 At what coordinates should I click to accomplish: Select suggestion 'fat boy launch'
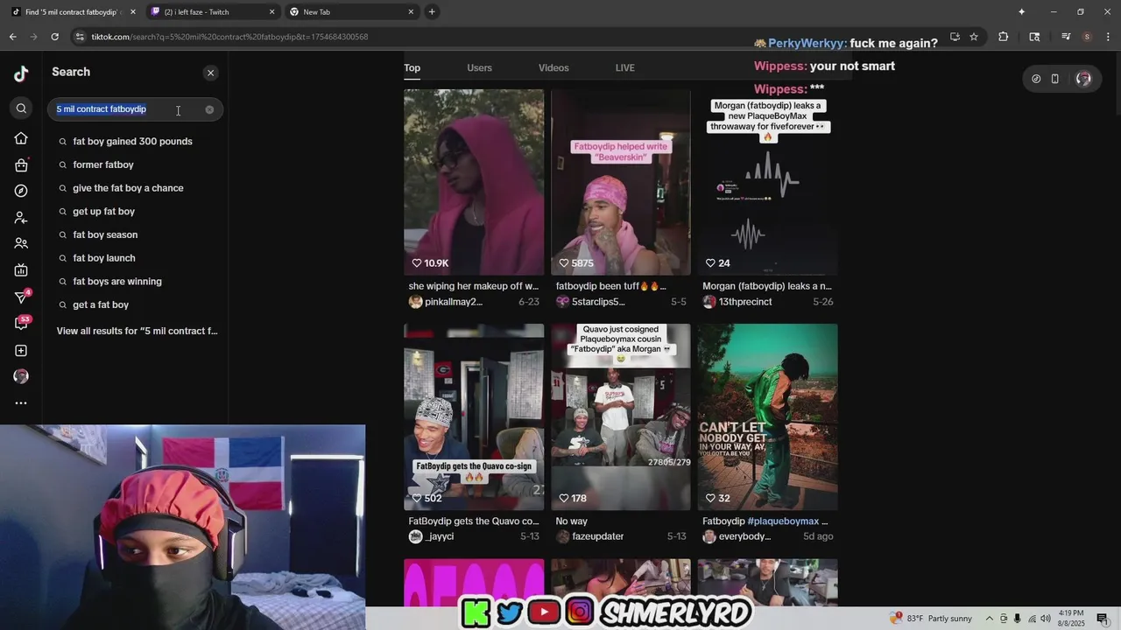pos(104,258)
